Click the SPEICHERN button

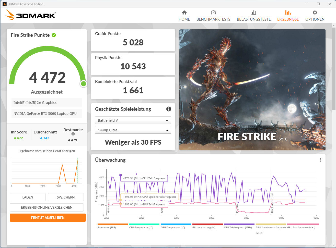[x=66, y=197]
